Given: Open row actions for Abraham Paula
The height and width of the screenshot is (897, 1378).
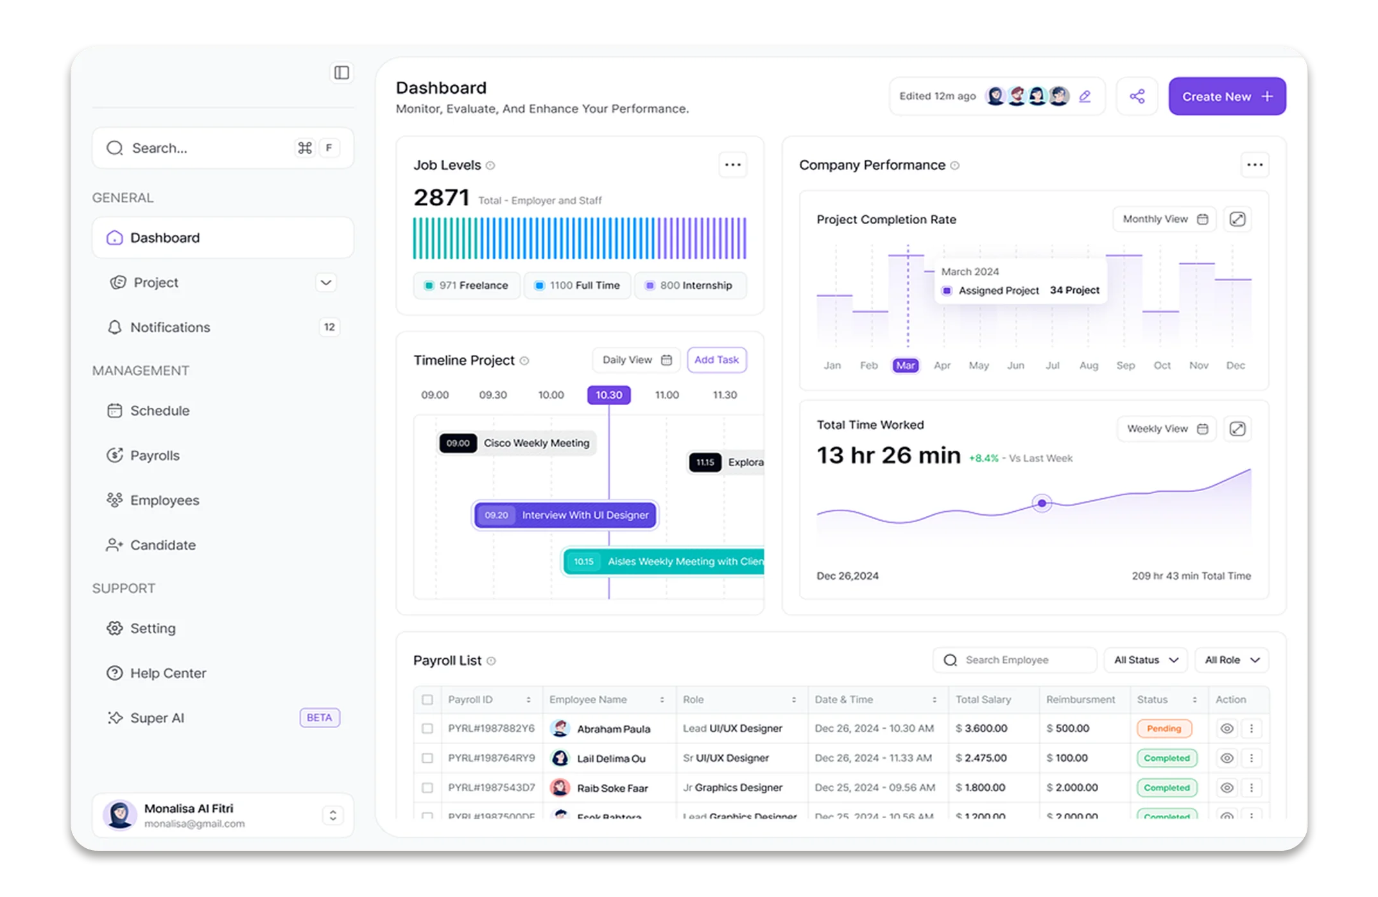Looking at the screenshot, I should pos(1251,728).
